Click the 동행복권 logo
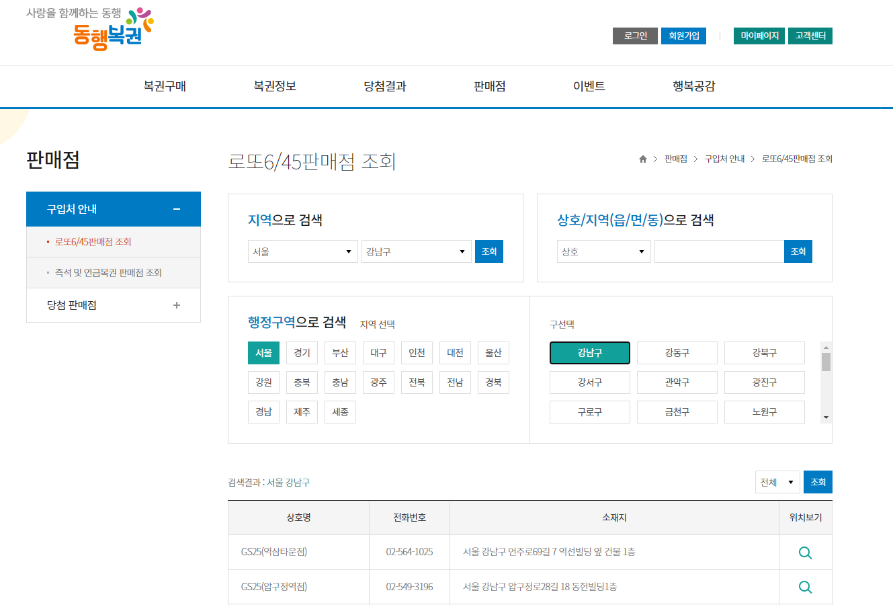This screenshot has width=893, height=605. [90, 28]
